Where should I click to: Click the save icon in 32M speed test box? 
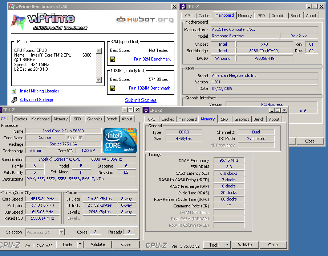(x=113, y=59)
